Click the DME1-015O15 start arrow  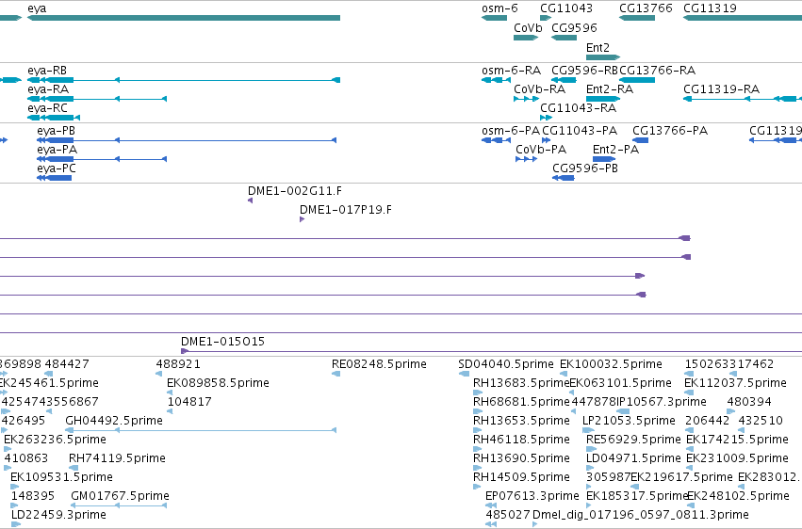pyautogui.click(x=185, y=351)
